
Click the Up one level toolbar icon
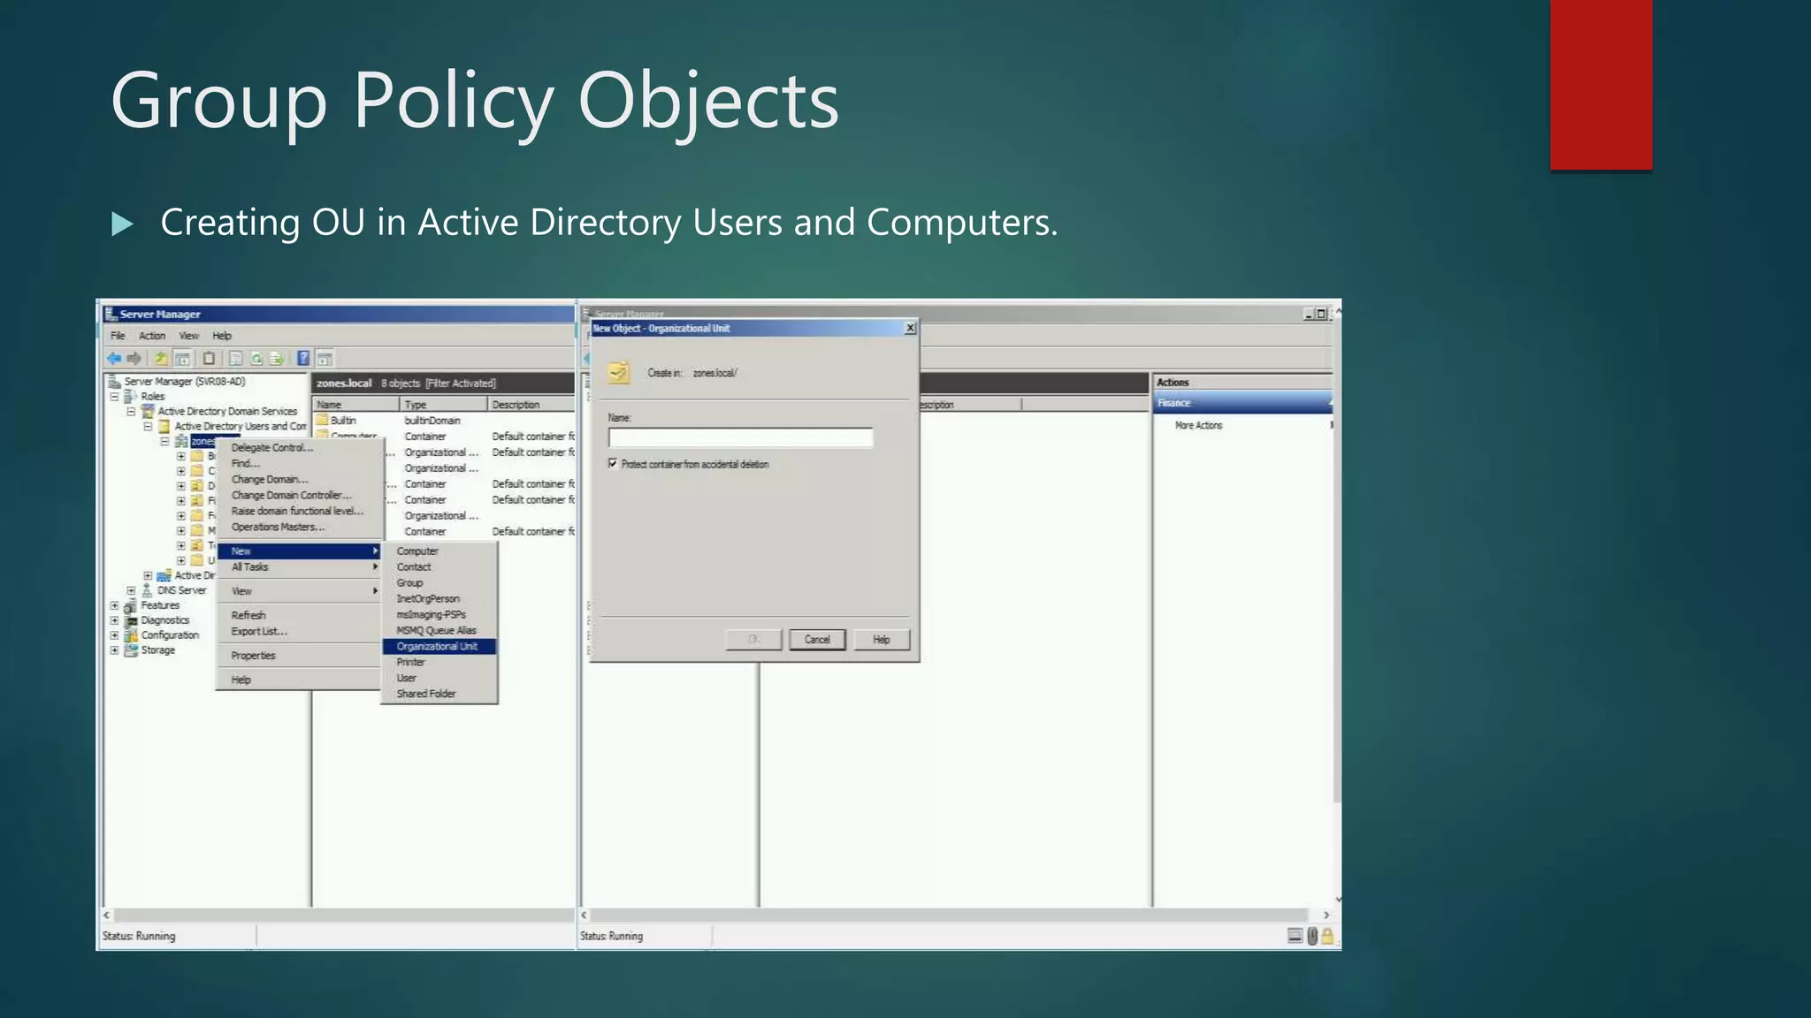(161, 359)
